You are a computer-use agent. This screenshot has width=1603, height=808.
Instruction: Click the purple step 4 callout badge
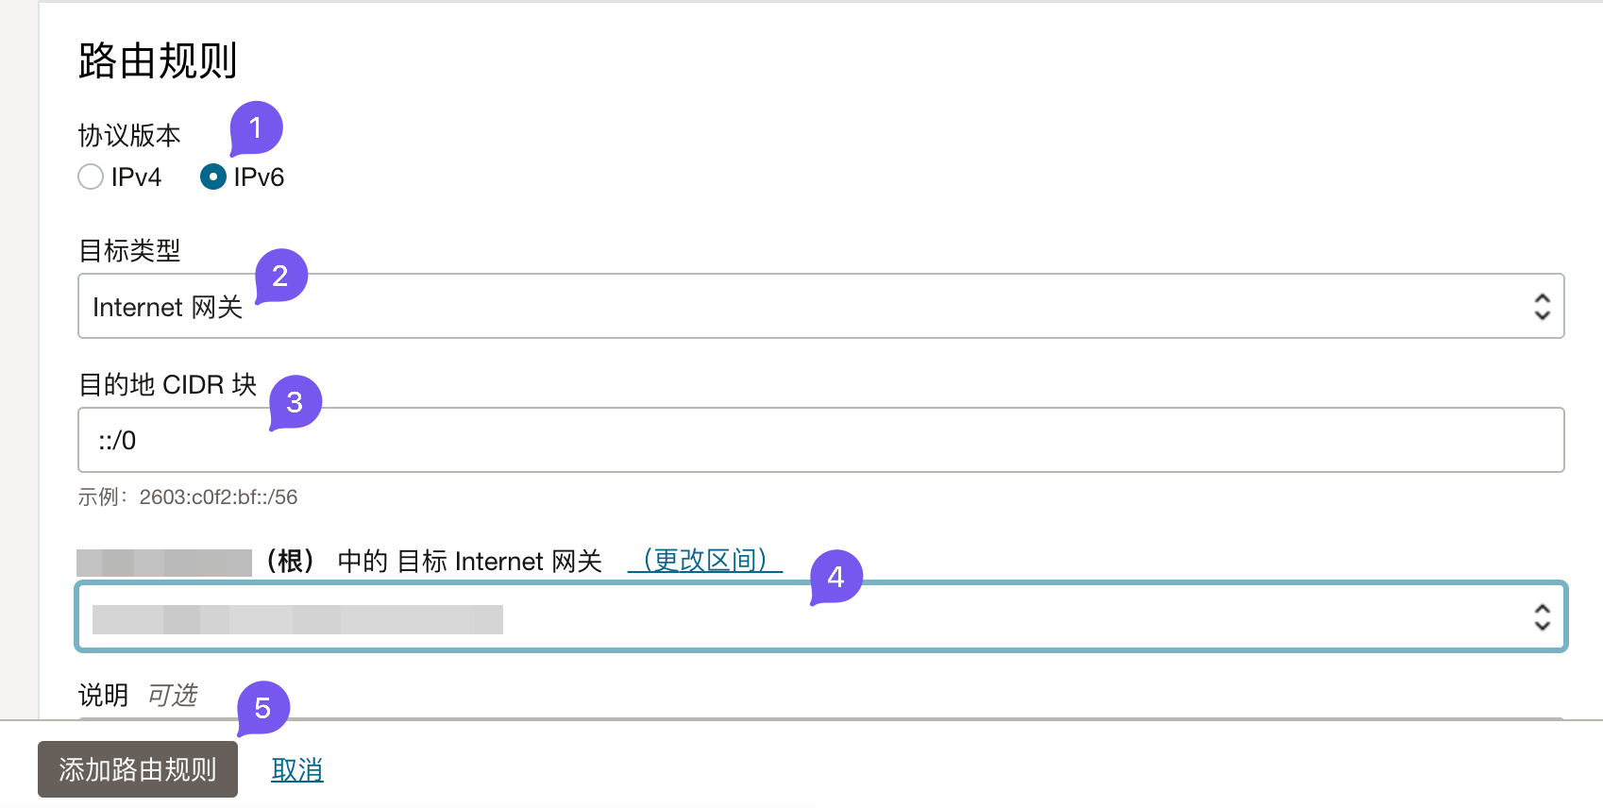[835, 577]
